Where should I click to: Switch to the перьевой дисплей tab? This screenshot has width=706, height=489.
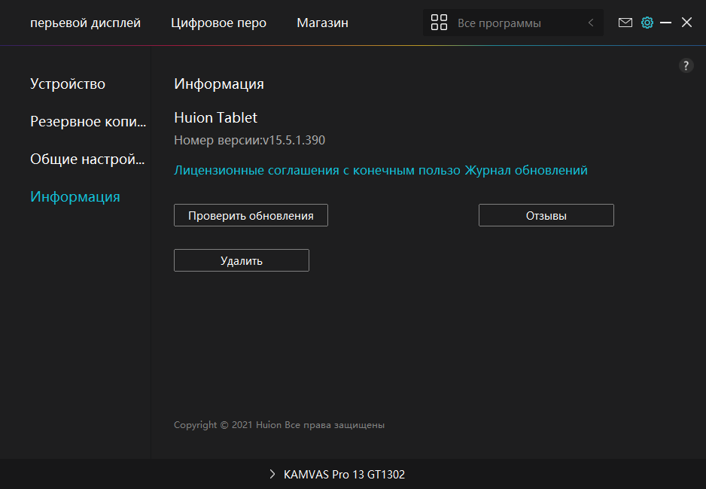click(x=85, y=23)
